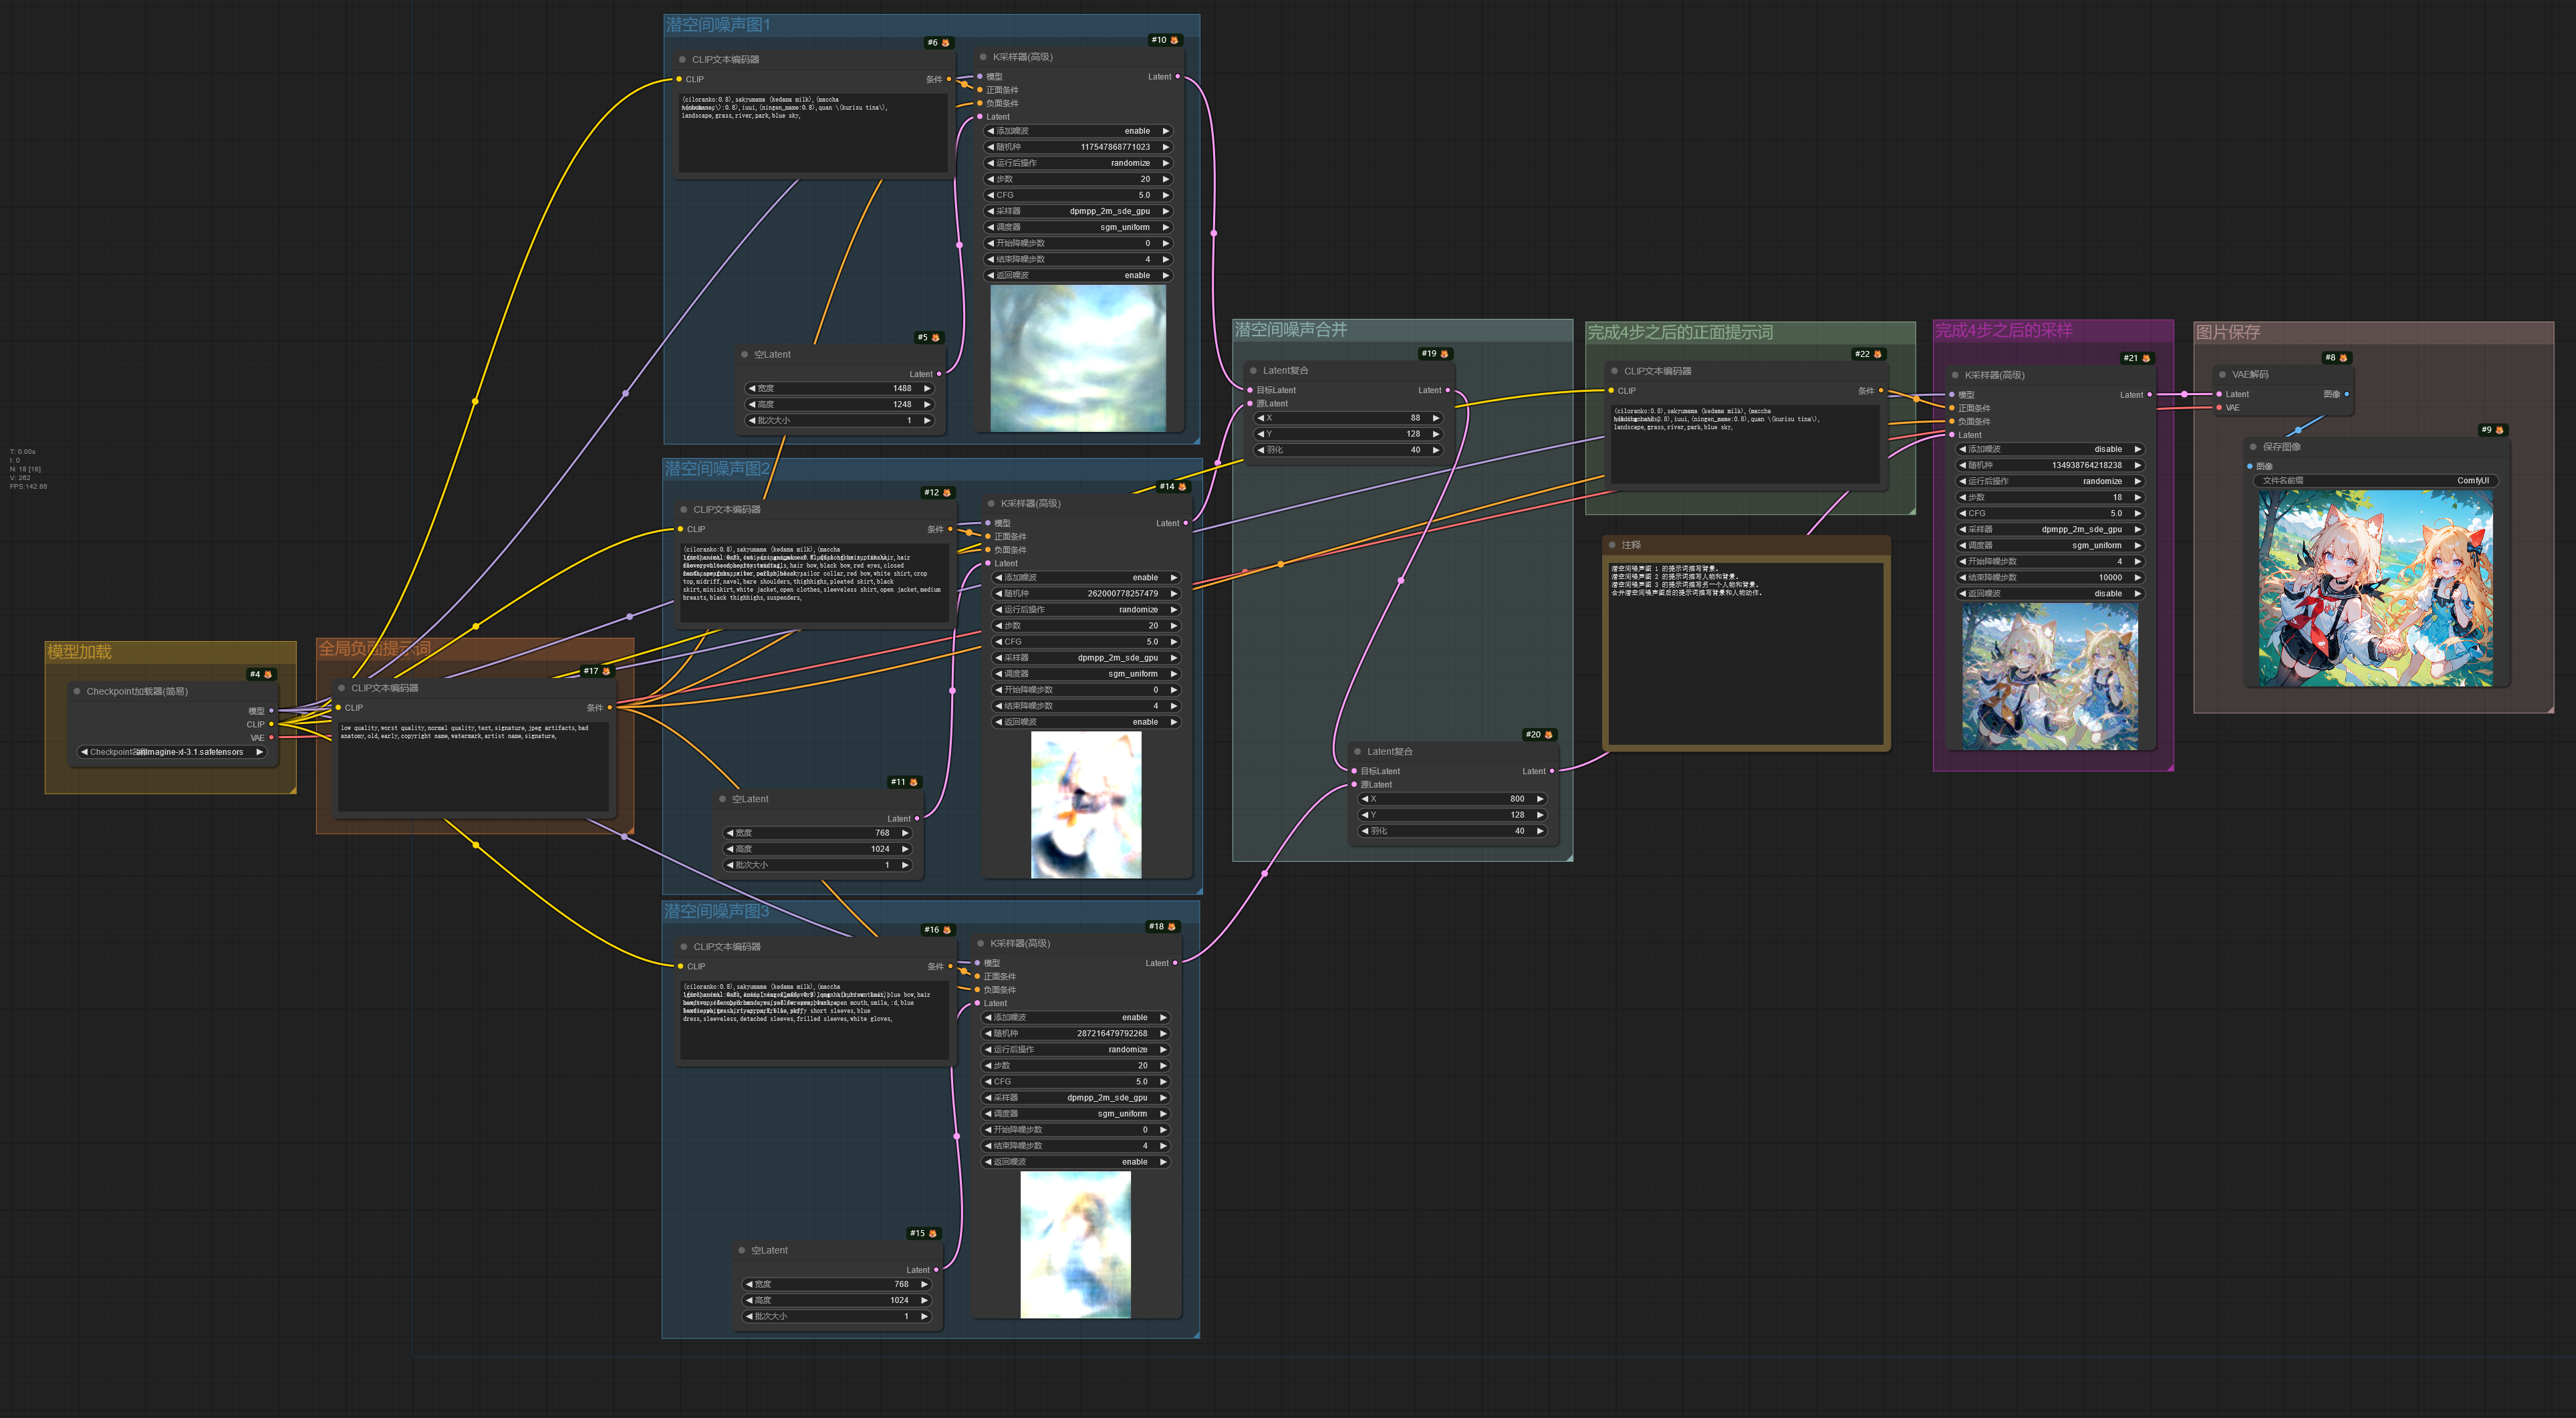2576x1418 pixels.
Task: Click the collapse dot of 保存图像 node
Action: point(2253,447)
